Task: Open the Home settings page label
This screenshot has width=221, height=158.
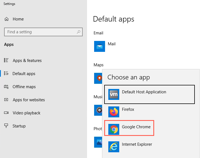Action: click(x=18, y=19)
